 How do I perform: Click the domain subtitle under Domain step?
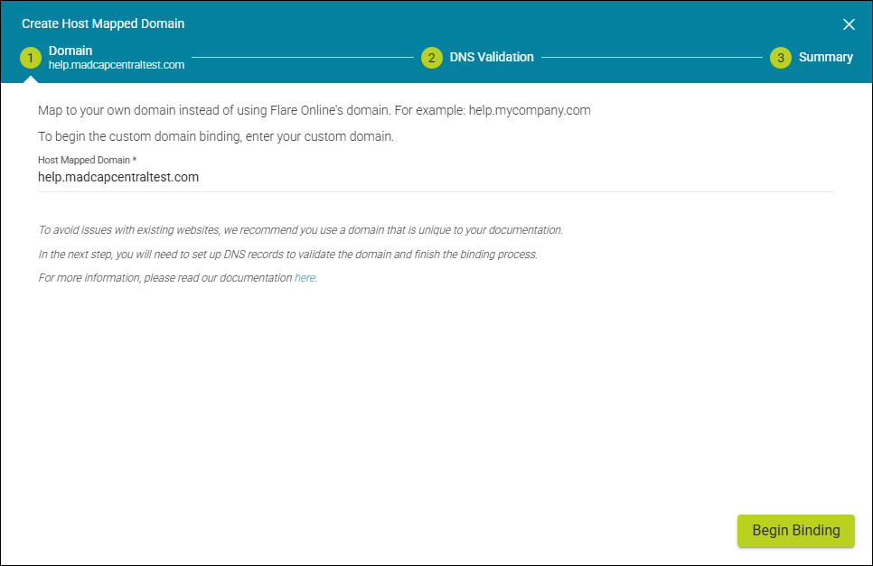coord(117,65)
